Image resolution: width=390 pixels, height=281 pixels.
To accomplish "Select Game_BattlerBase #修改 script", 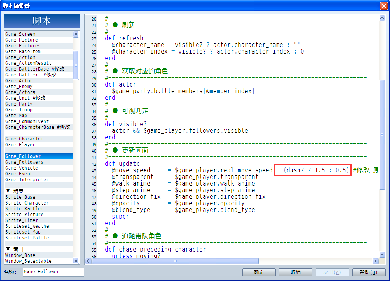I will click(x=38, y=69).
